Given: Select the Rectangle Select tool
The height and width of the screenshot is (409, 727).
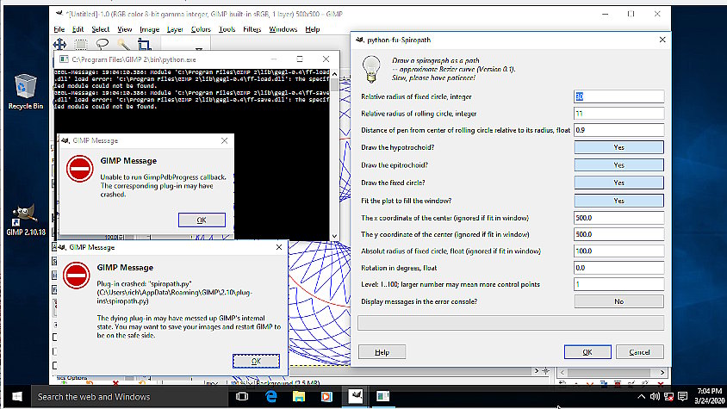Looking at the screenshot, I should tap(81, 45).
